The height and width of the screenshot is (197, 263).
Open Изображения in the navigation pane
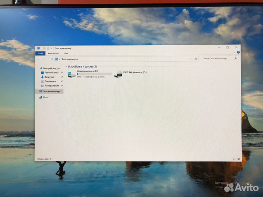coord(50,86)
